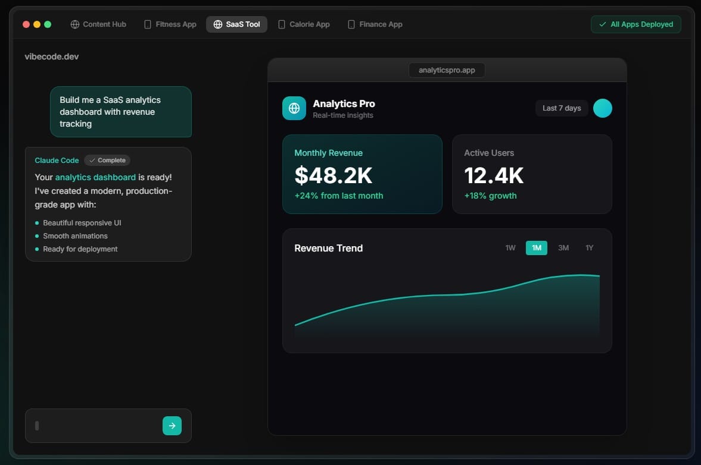The height and width of the screenshot is (465, 701).
Task: Switch to the SaaS Tool tab
Action: click(236, 24)
